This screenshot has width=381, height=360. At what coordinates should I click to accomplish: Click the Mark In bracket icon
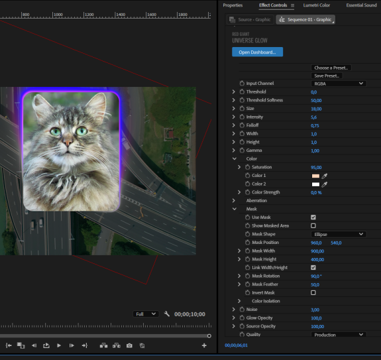click(x=9, y=345)
